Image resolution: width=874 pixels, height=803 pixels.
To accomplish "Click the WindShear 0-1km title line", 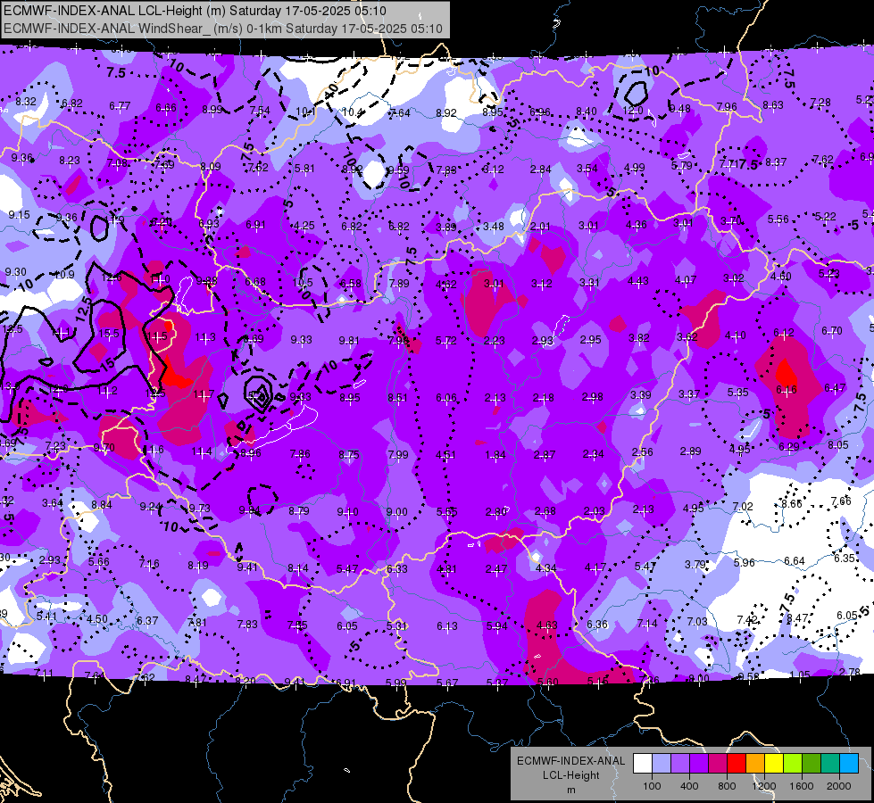I will pyautogui.click(x=222, y=29).
